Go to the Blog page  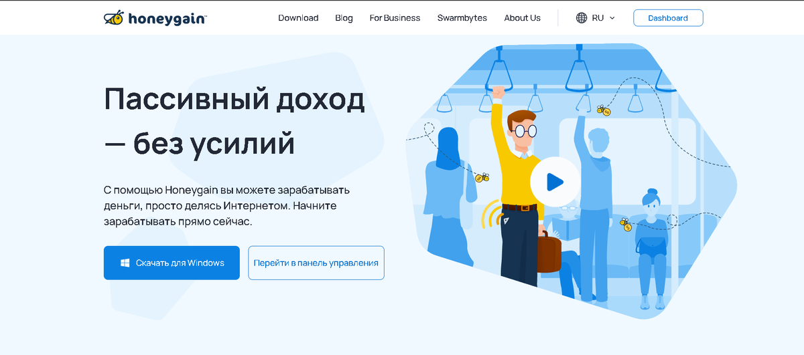[x=344, y=18]
